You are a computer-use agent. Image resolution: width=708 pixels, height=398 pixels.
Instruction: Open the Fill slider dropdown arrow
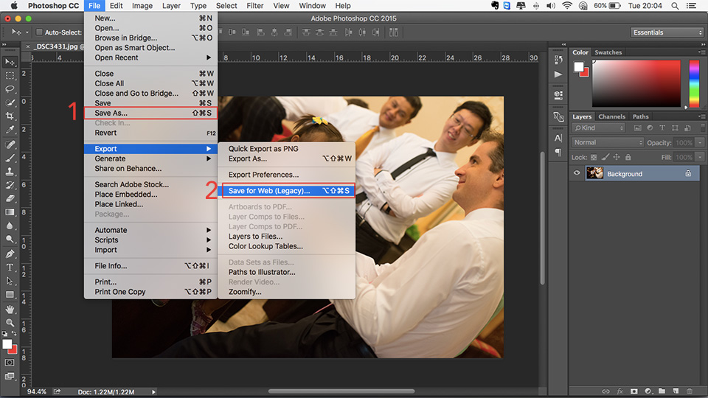coord(699,157)
